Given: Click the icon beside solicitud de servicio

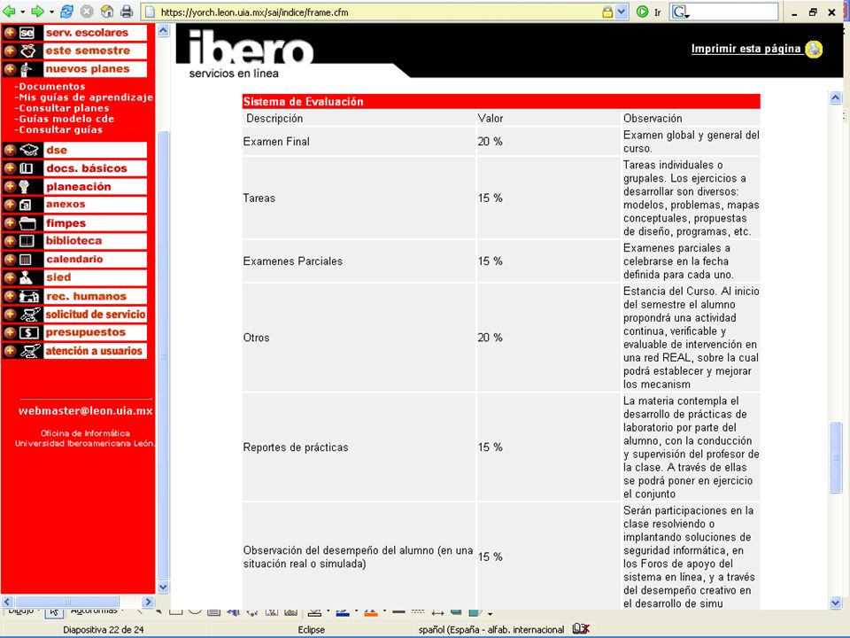Looking at the screenshot, I should (x=30, y=315).
